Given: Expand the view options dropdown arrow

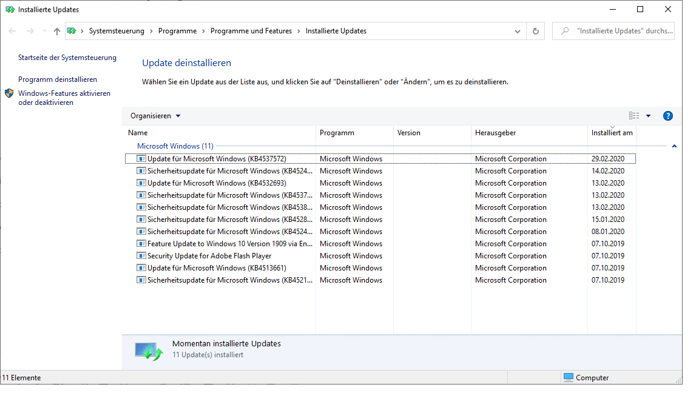Looking at the screenshot, I should pyautogui.click(x=648, y=116).
